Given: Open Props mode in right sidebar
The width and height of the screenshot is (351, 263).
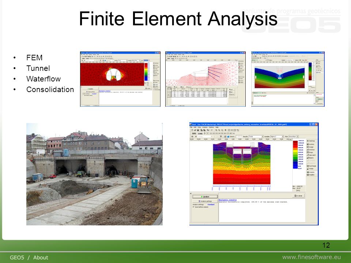Looking at the screenshot, I should click(310, 152).
